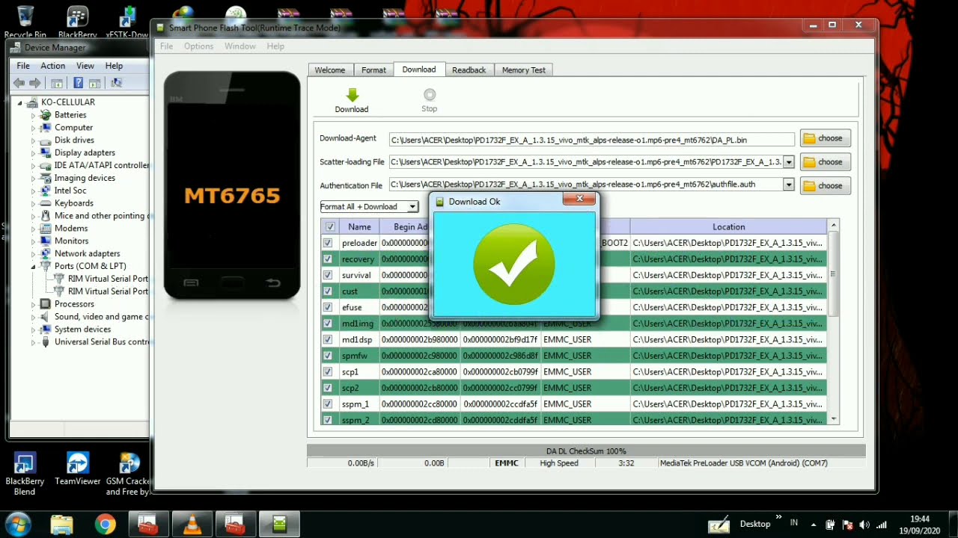Open the Format All + Download dropdown
The height and width of the screenshot is (538, 958).
click(x=412, y=207)
